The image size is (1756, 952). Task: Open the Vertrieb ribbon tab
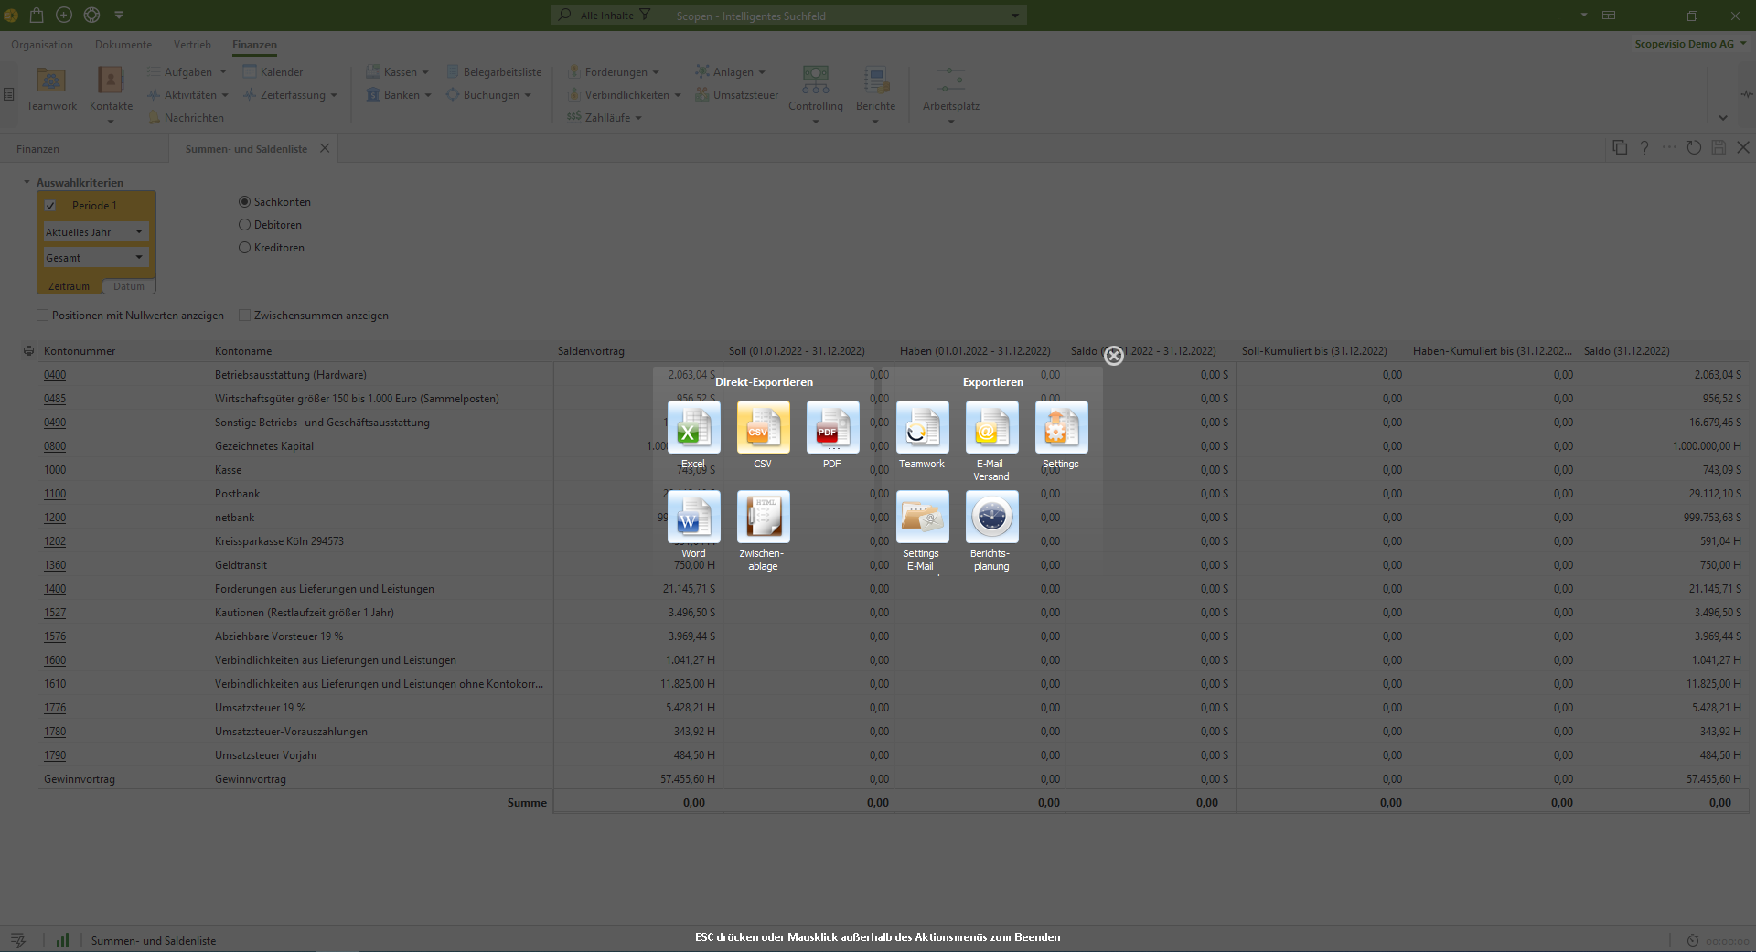click(192, 45)
